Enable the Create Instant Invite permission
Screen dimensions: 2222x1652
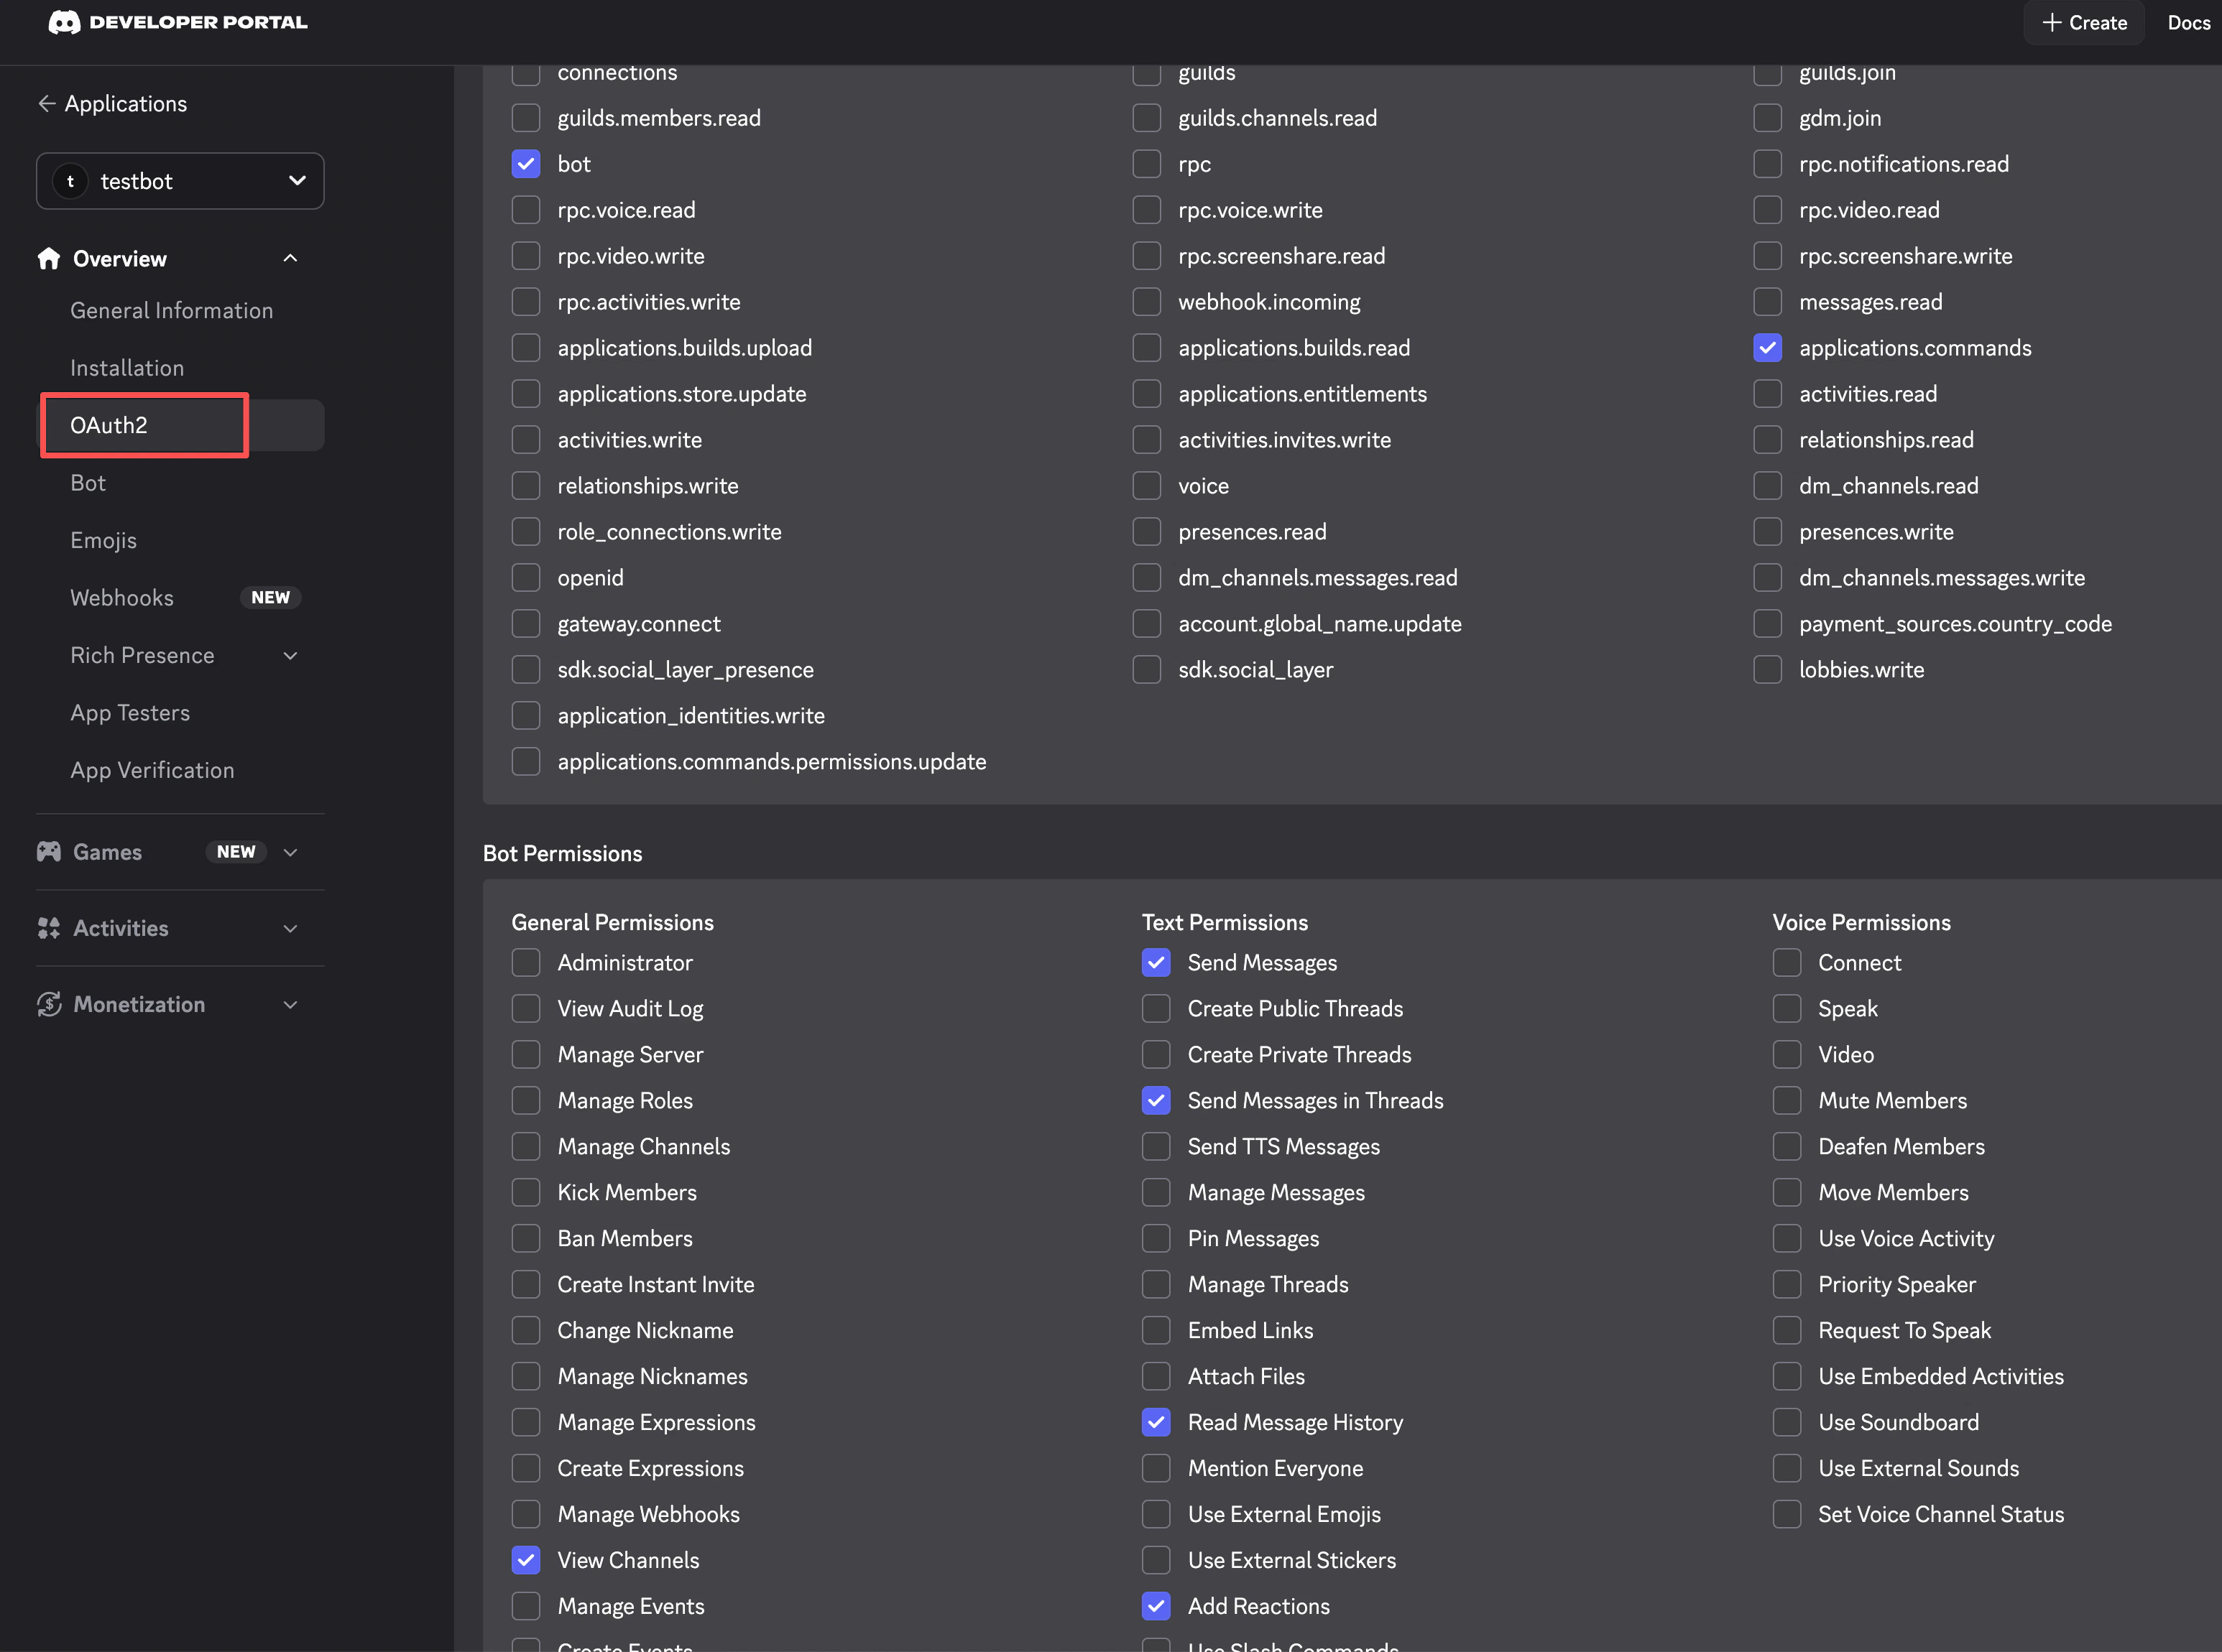(526, 1285)
